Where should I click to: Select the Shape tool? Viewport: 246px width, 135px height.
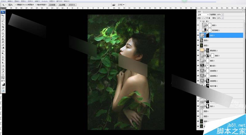click(3, 66)
